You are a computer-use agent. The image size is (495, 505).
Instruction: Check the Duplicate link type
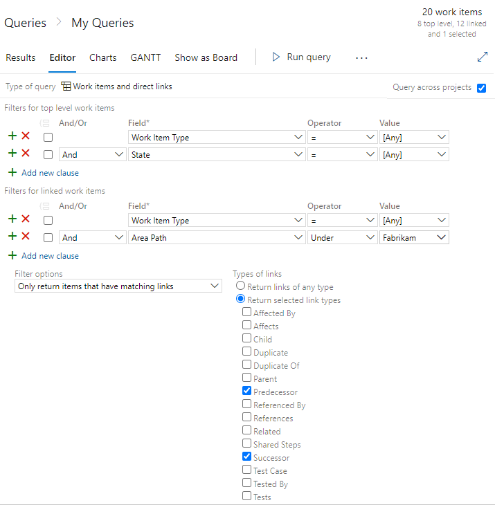(247, 351)
